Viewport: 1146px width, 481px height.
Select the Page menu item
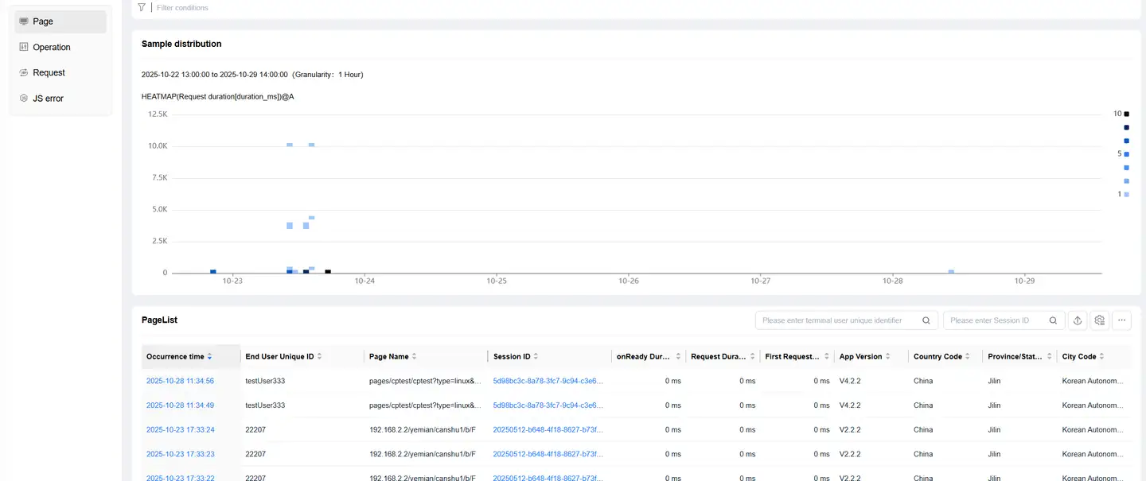[x=43, y=21]
